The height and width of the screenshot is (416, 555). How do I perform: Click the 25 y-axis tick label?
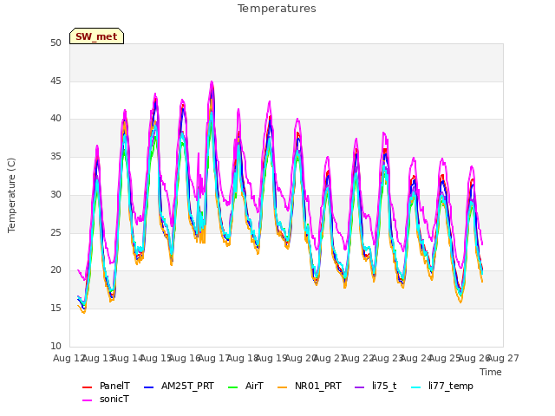(55, 232)
